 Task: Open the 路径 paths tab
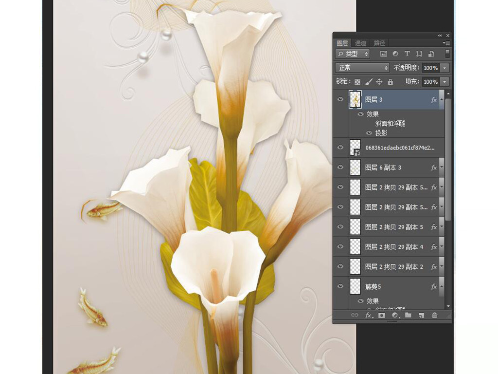coord(380,43)
